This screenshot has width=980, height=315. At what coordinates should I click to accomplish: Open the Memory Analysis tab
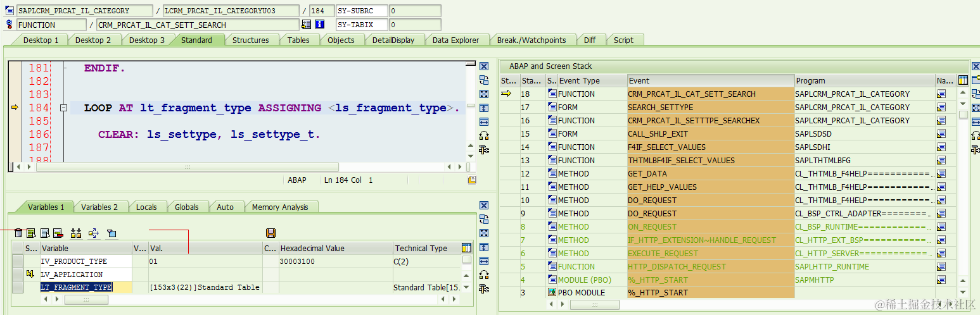(280, 207)
